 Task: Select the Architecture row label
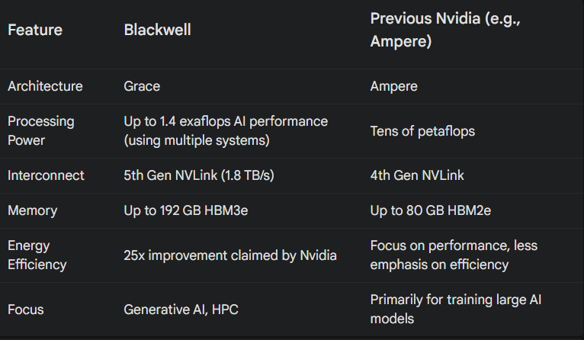(x=45, y=86)
